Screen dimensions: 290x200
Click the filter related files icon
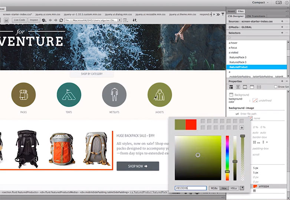223,14
